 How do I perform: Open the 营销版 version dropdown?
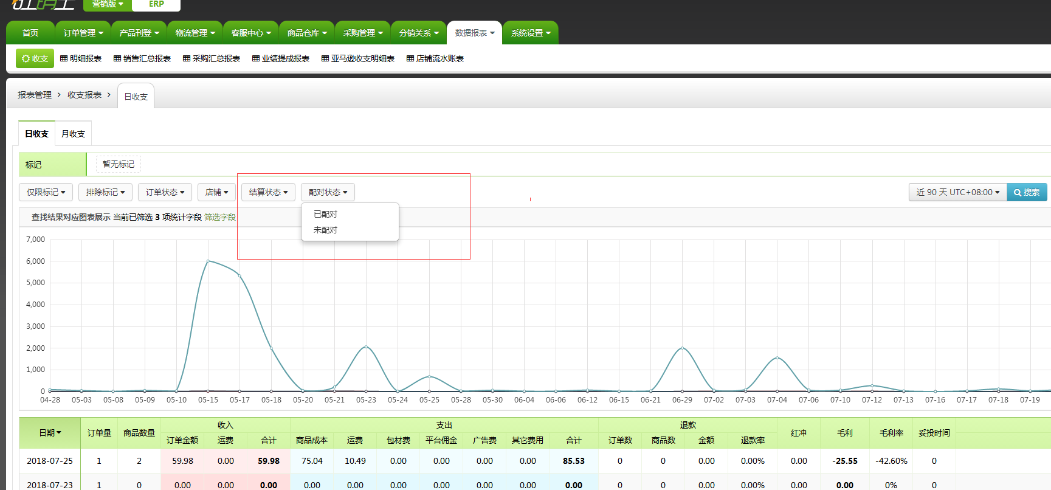tap(107, 4)
